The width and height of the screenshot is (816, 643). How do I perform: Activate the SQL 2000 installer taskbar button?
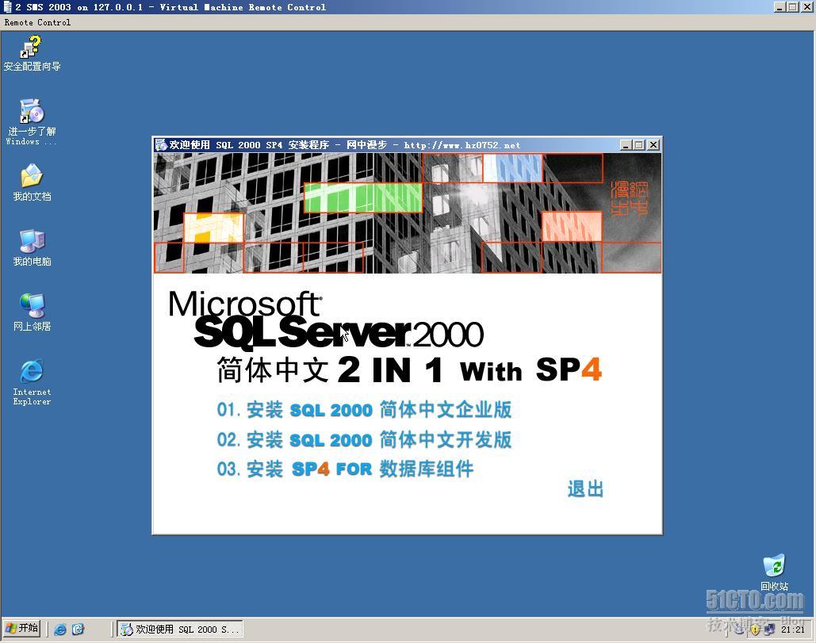point(179,630)
